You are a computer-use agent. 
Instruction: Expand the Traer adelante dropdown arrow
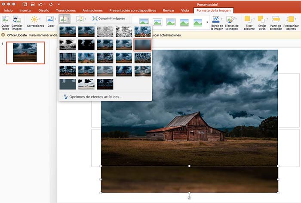254,19
